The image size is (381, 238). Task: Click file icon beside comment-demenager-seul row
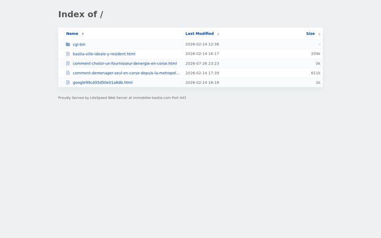click(68, 73)
